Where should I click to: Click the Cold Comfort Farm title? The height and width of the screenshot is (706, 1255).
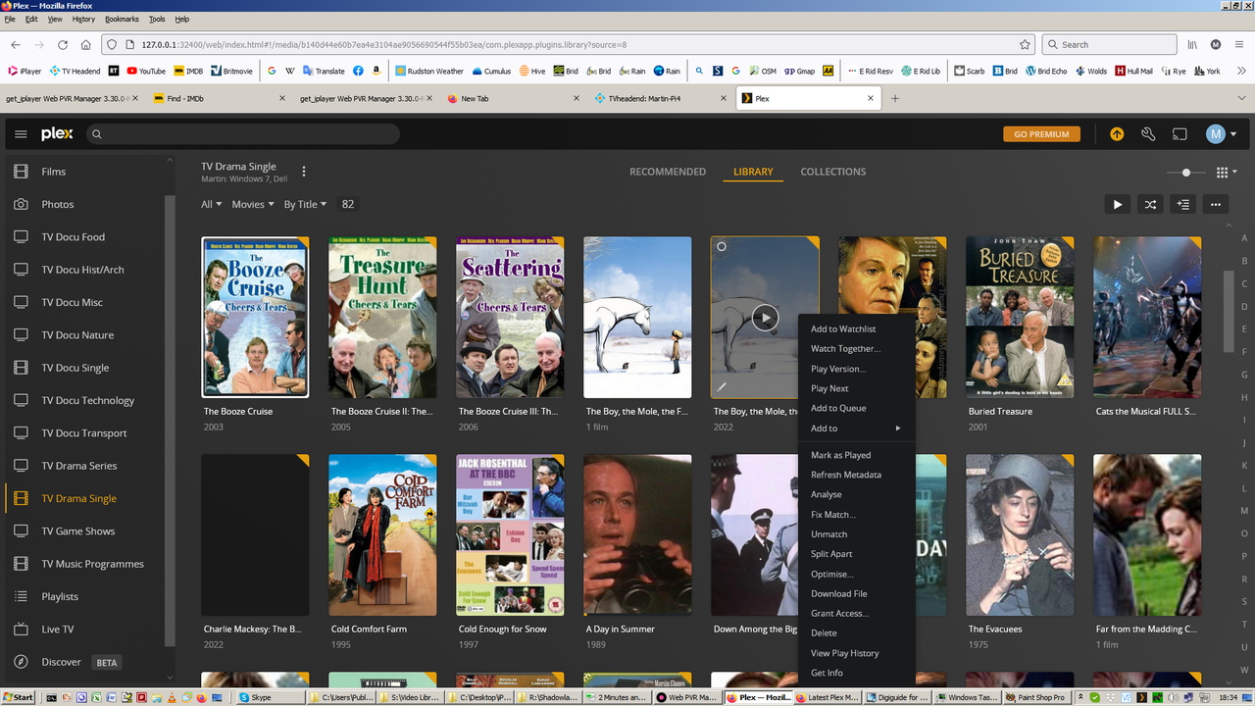point(369,630)
